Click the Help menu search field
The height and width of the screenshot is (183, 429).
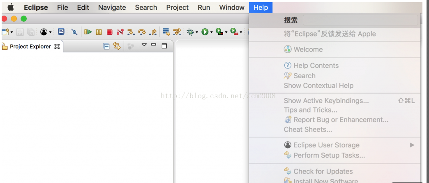point(360,20)
